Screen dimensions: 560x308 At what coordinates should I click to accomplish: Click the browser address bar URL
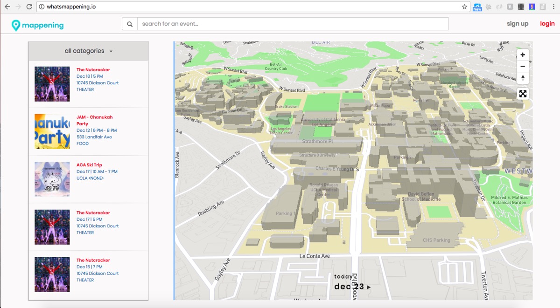click(x=71, y=7)
